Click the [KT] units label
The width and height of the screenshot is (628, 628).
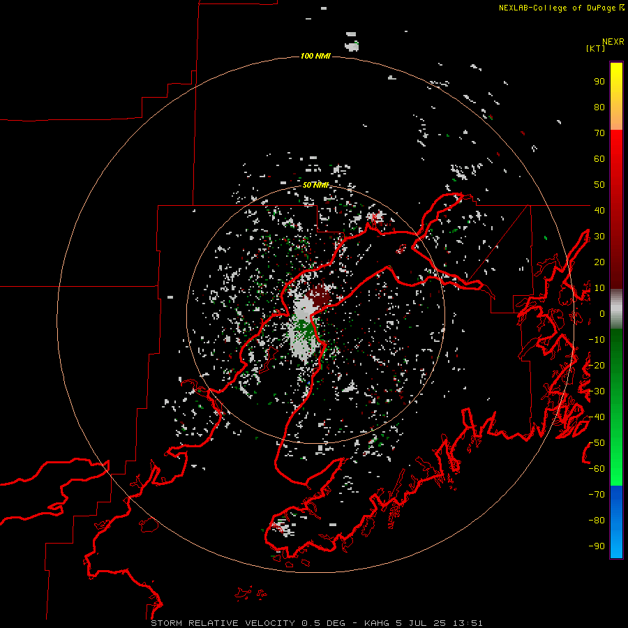pyautogui.click(x=596, y=48)
